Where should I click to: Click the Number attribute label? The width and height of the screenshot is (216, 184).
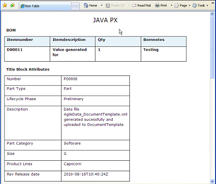tap(14, 79)
